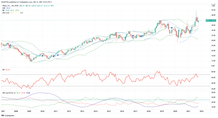
Task: Click the 2009 label on the time axis
Action: tap(29, 111)
